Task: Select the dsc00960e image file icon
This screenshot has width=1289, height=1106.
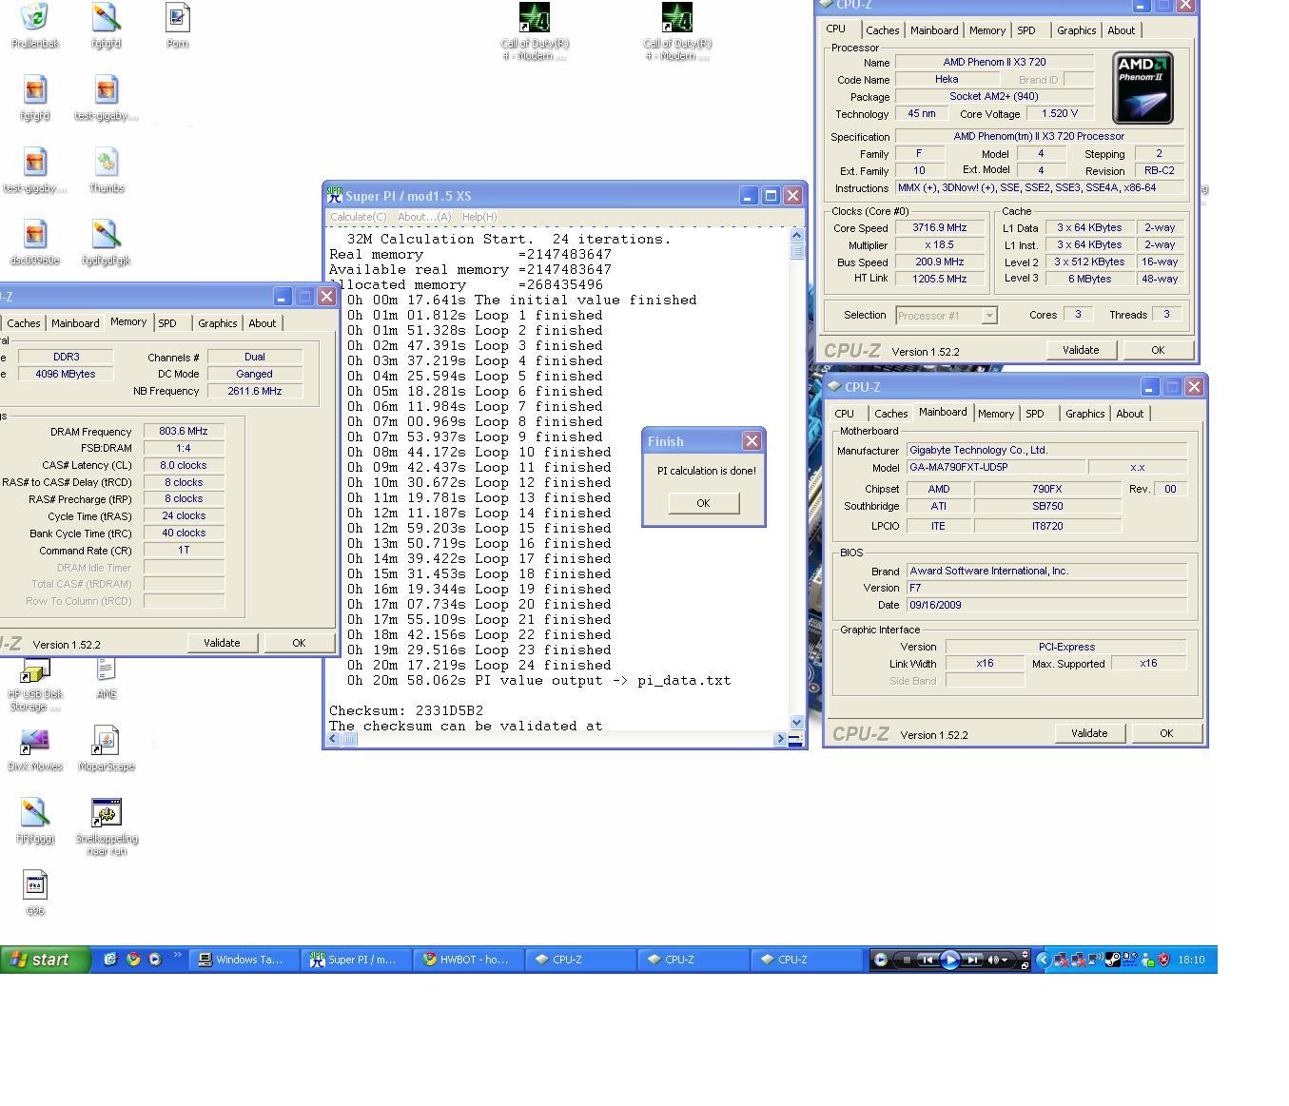Action: (x=34, y=234)
